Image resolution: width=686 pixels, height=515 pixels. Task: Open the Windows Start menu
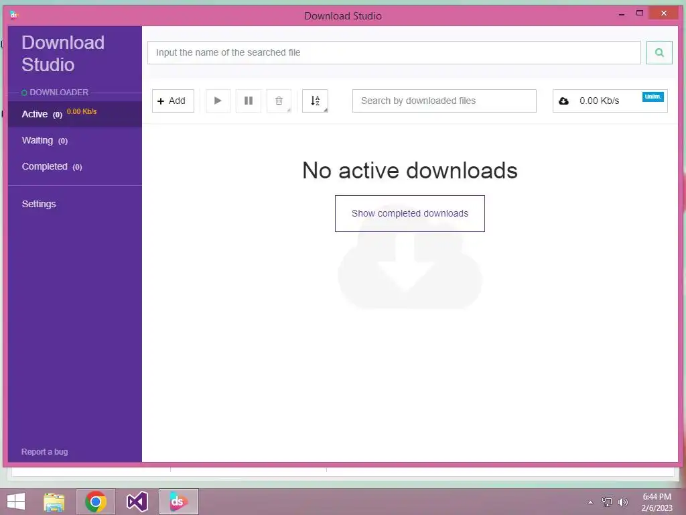16,502
